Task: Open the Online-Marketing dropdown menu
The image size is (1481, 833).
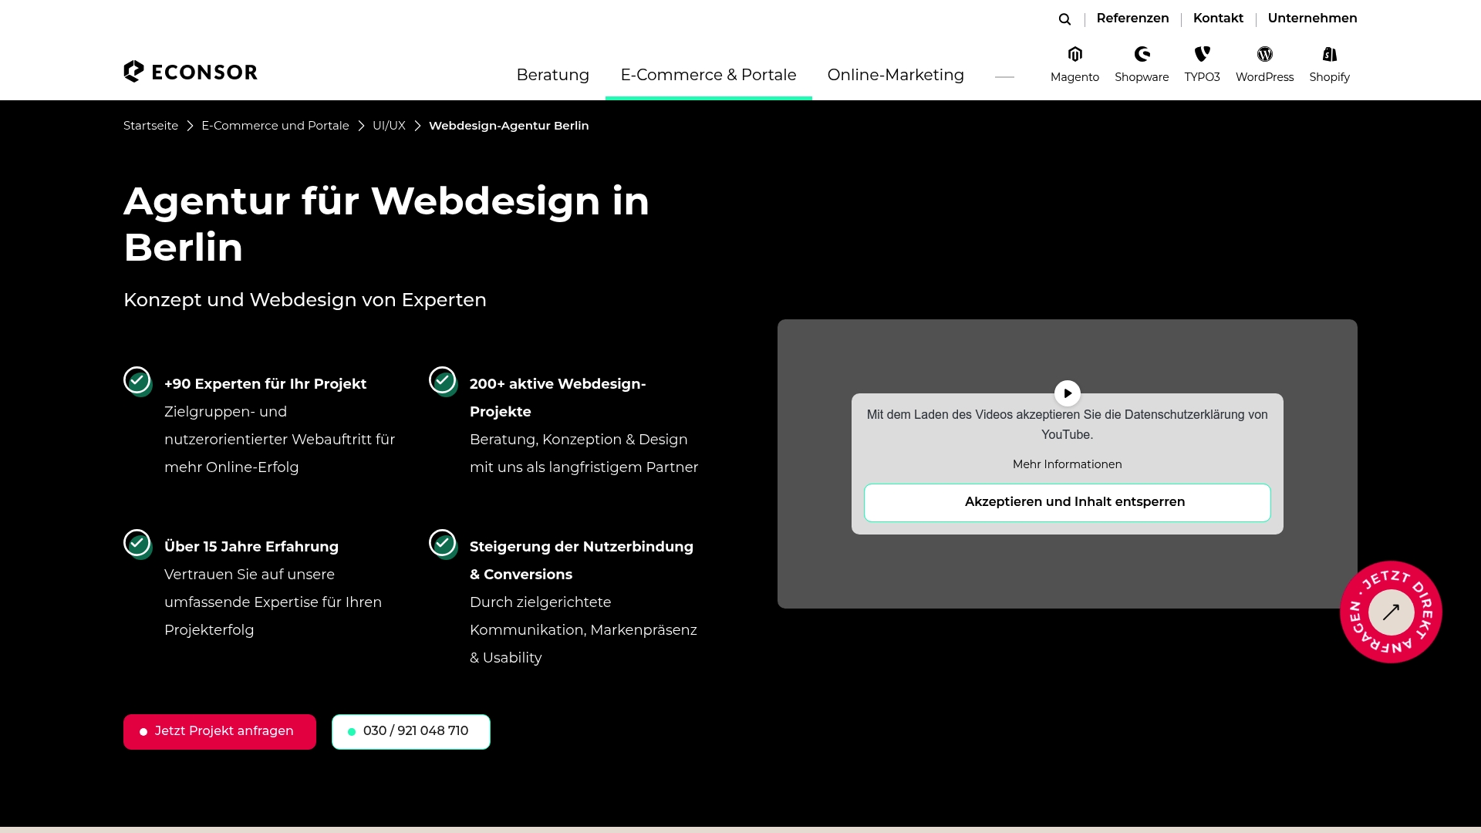Action: (895, 75)
